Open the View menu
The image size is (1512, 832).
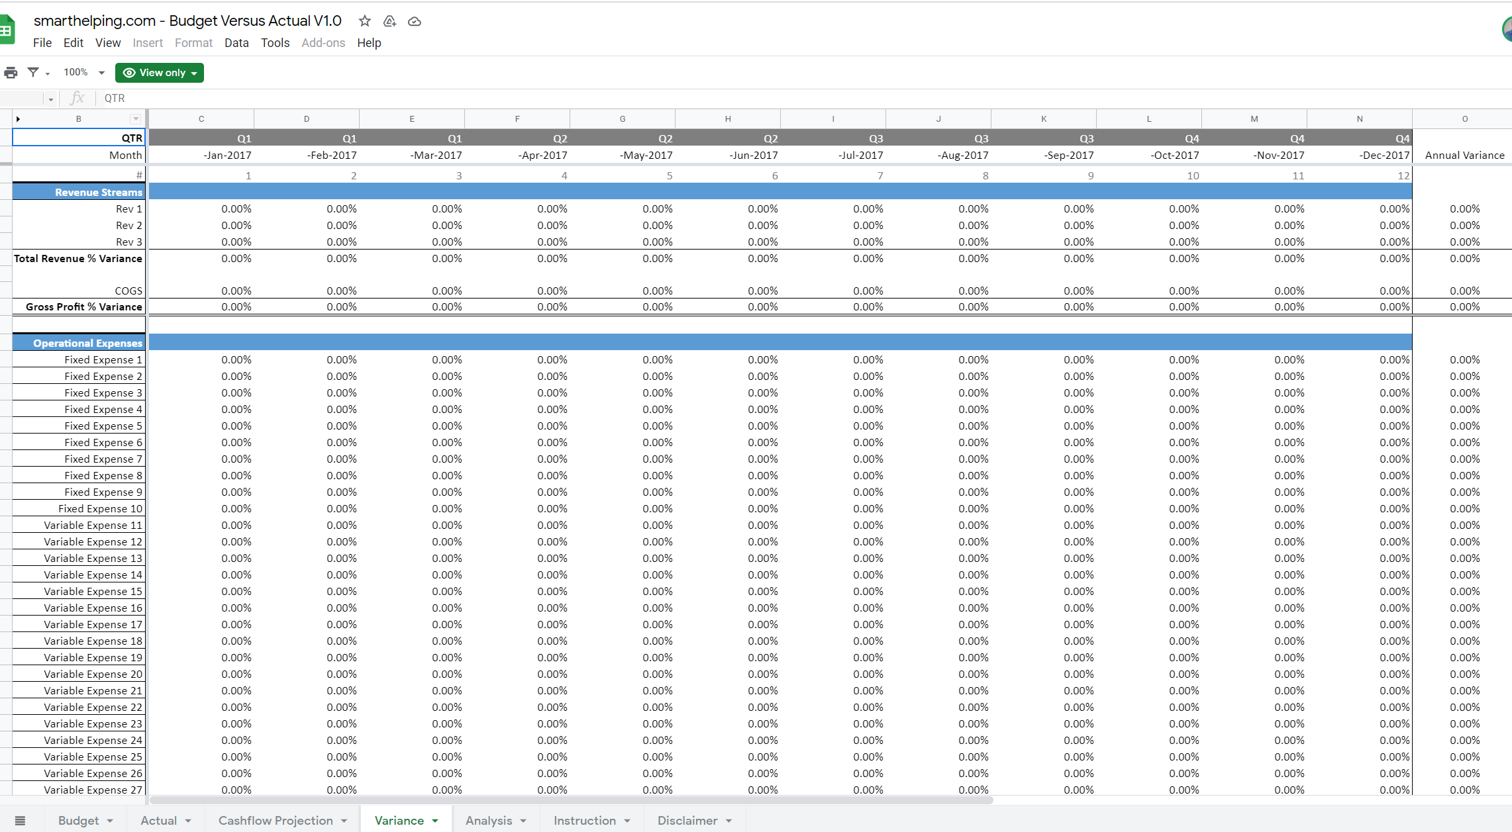108,43
